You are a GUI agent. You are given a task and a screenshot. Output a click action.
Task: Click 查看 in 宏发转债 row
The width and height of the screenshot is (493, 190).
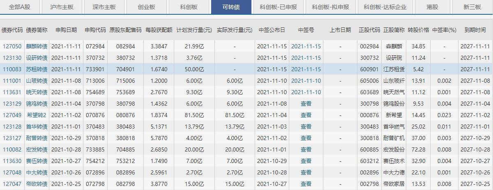pyautogui.click(x=306, y=149)
